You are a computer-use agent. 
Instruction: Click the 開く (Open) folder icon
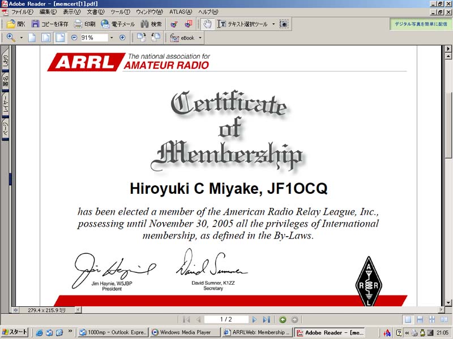pos(11,24)
